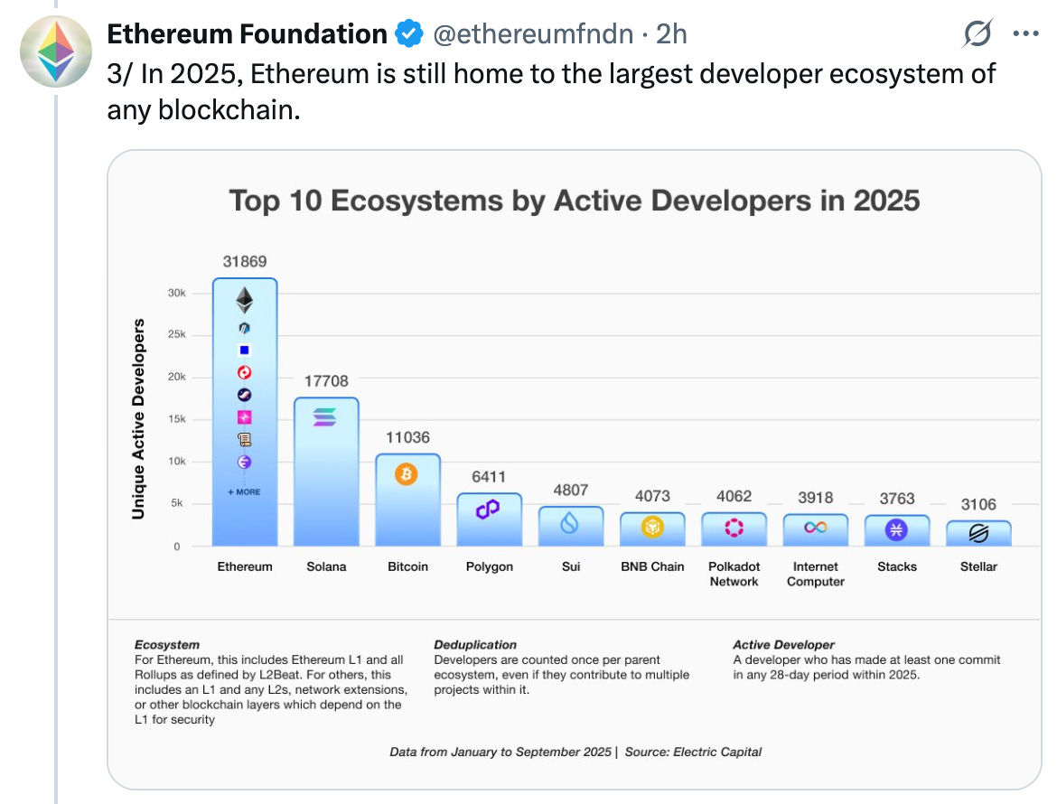Viewport: 1057px width, 804px height.
Task: Click the 17708 value label
Action: pyautogui.click(x=326, y=381)
